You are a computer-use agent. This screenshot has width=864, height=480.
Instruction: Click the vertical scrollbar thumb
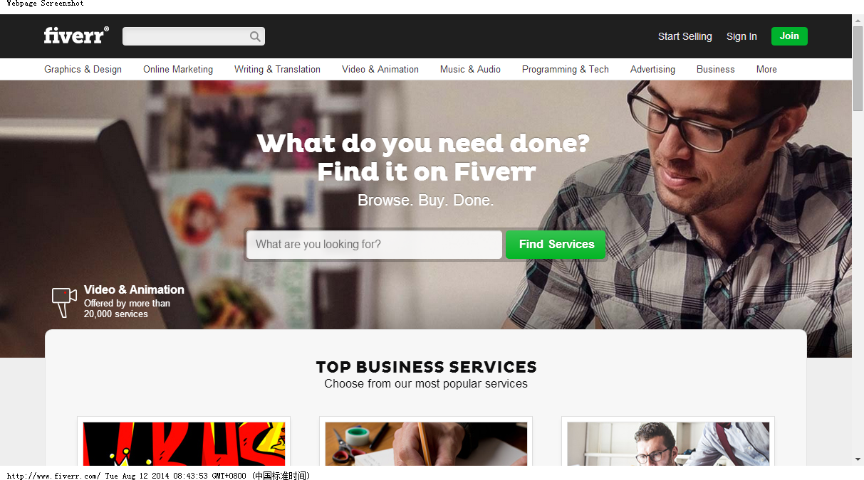point(858,68)
